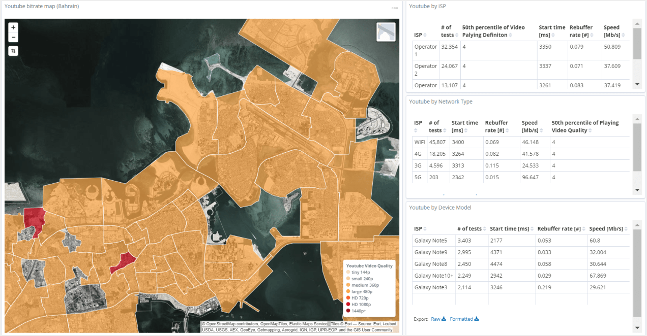Select the Galaxy Note10+ row label
Viewport: 647px width, 336px height.
pos(434,276)
